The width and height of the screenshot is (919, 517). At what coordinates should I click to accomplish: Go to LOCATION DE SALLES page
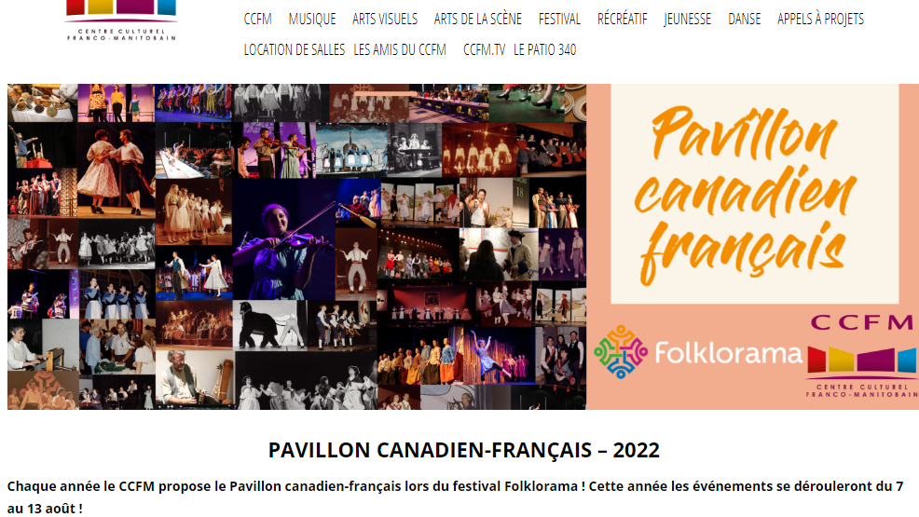point(295,49)
